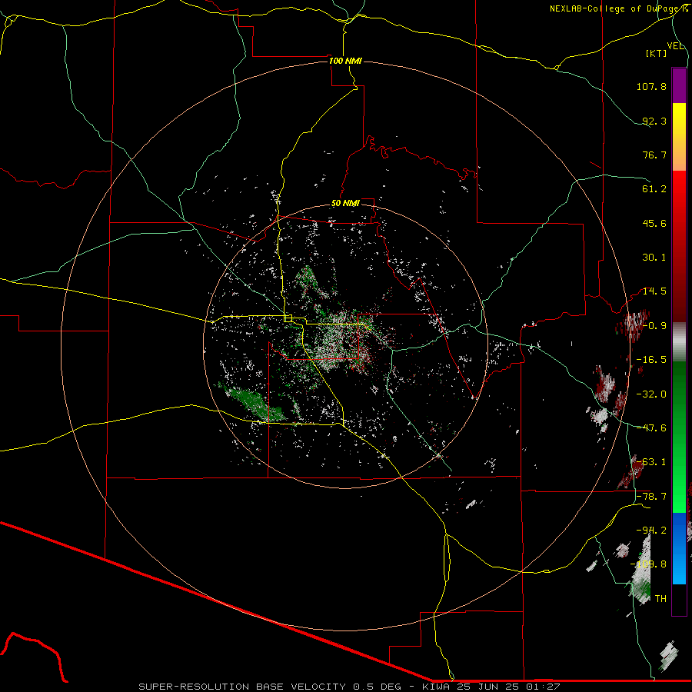The image size is (692, 692).
Task: Pick the blue segment of velocity scale
Action: [x=679, y=548]
